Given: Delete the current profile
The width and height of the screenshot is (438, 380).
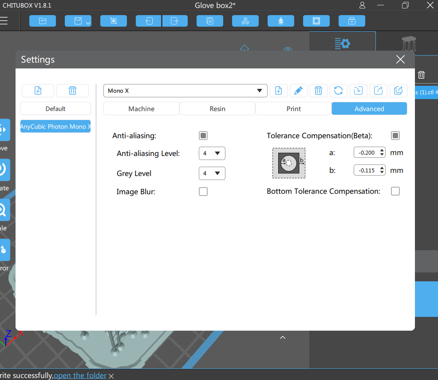Looking at the screenshot, I should click(x=319, y=91).
